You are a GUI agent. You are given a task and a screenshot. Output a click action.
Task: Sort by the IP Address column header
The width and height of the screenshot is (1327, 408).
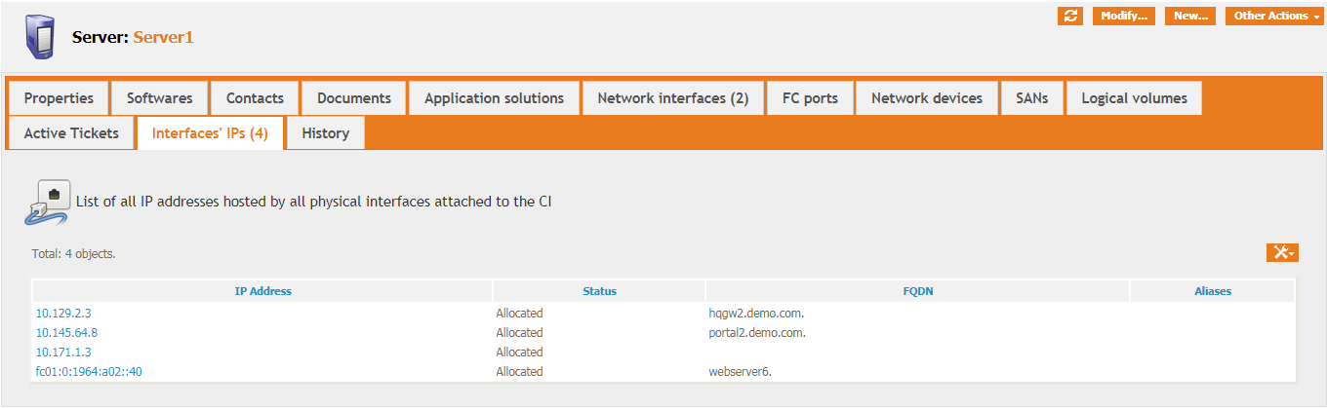(x=262, y=291)
